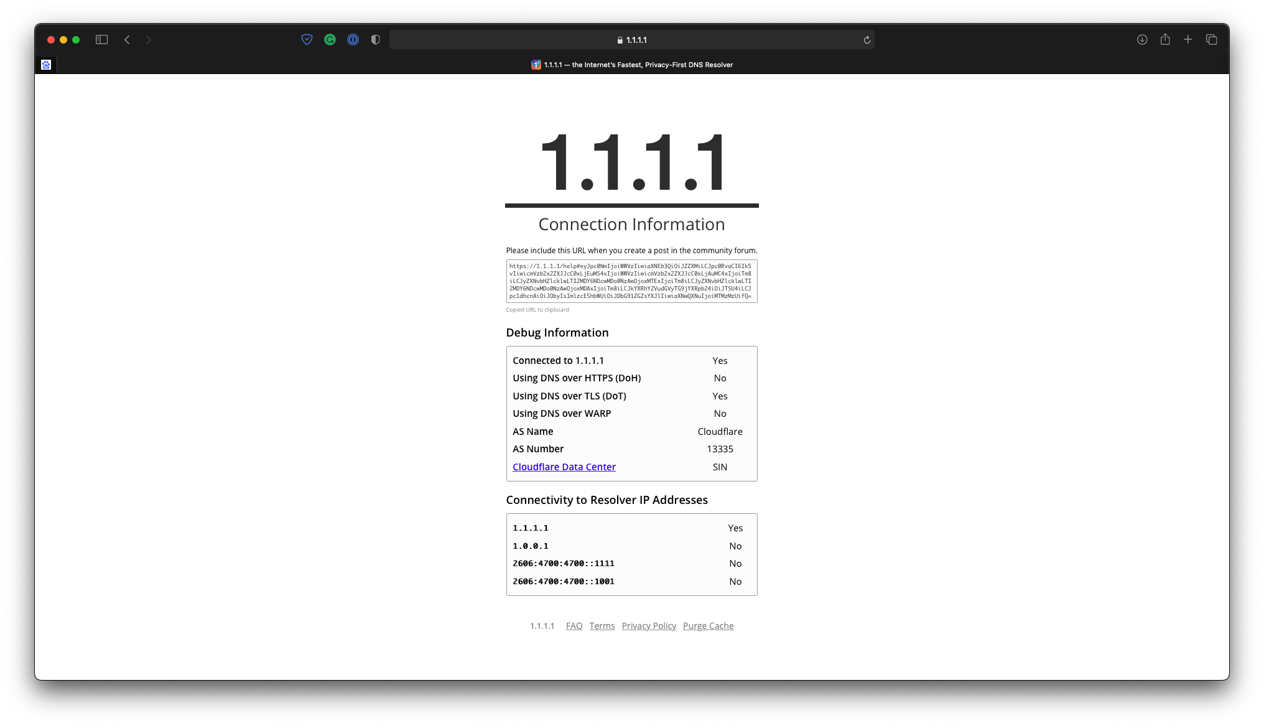Toggle the Safari sidebar icon
Image resolution: width=1264 pixels, height=726 pixels.
click(x=102, y=40)
